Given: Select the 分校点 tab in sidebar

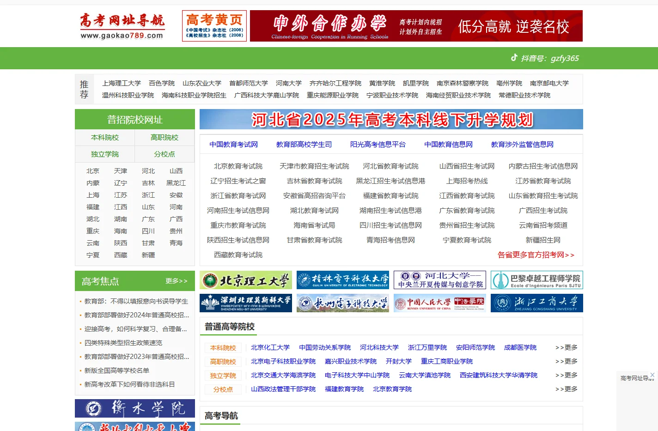Looking at the screenshot, I should [x=164, y=154].
